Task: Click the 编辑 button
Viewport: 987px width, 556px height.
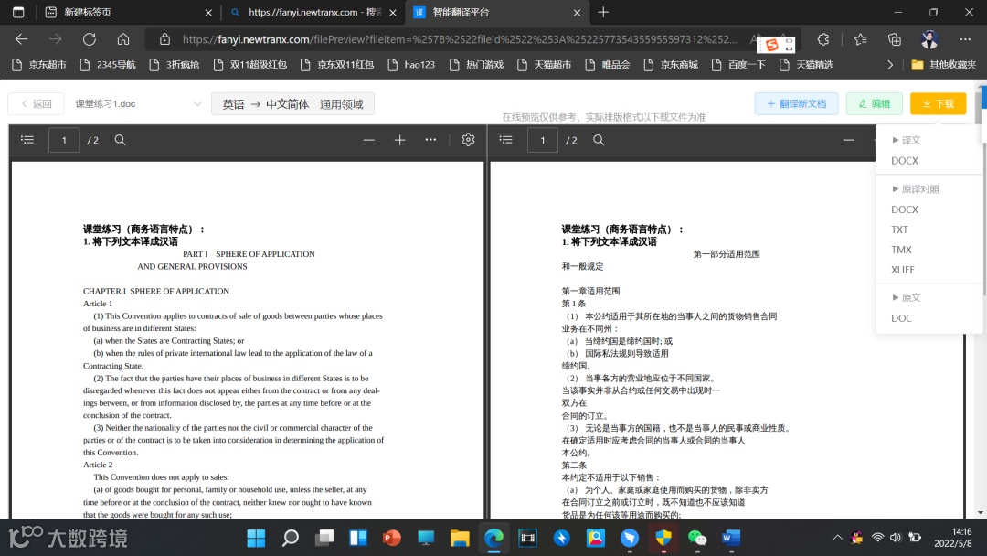Action: pyautogui.click(x=875, y=104)
